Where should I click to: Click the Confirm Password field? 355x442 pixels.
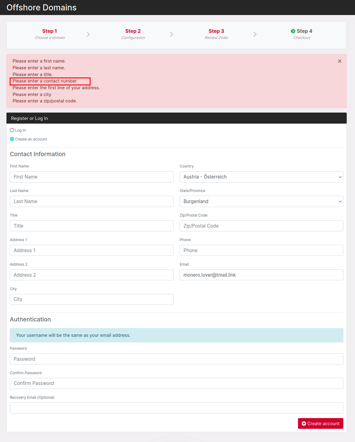(x=176, y=383)
